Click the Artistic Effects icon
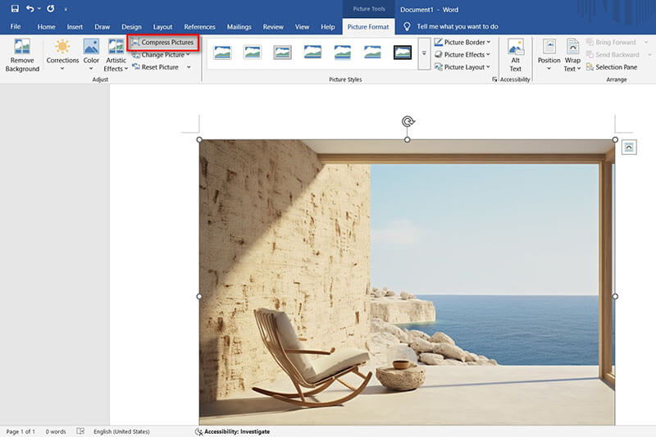The height and width of the screenshot is (437, 656). tap(116, 48)
